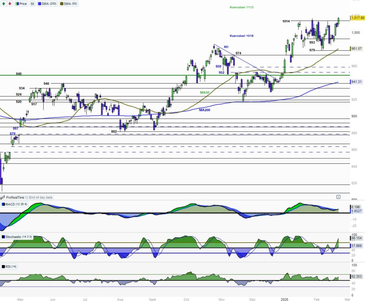Click the info icon above MACD panel
This screenshot has width=365, height=301.
pyautogui.click(x=338, y=197)
